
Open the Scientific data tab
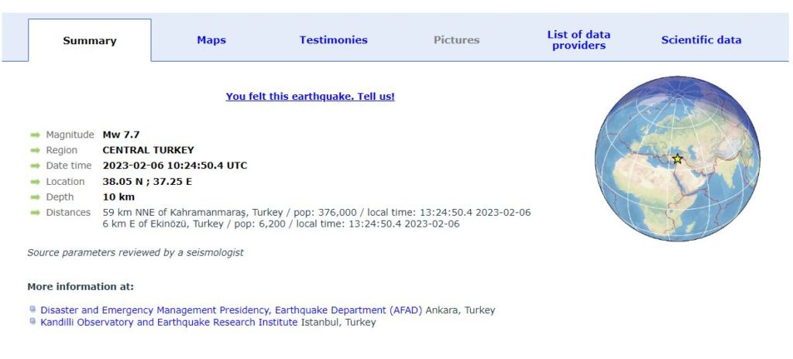tap(701, 40)
